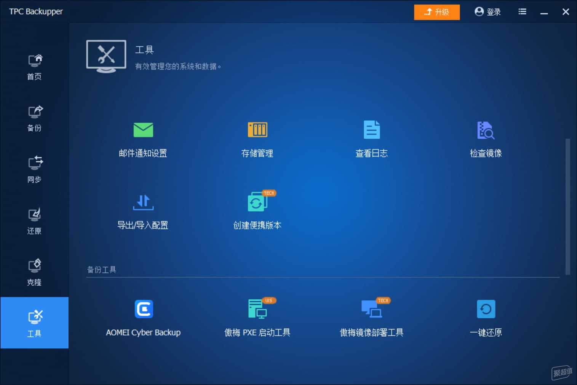Image resolution: width=577 pixels, height=385 pixels.
Task: Click the 导出/导入配置 text label
Action: tap(142, 225)
